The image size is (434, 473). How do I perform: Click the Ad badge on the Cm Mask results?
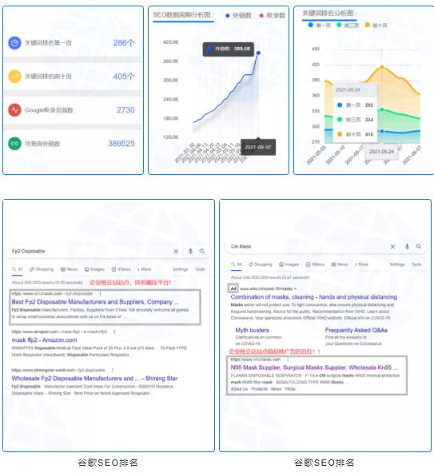pos(233,288)
